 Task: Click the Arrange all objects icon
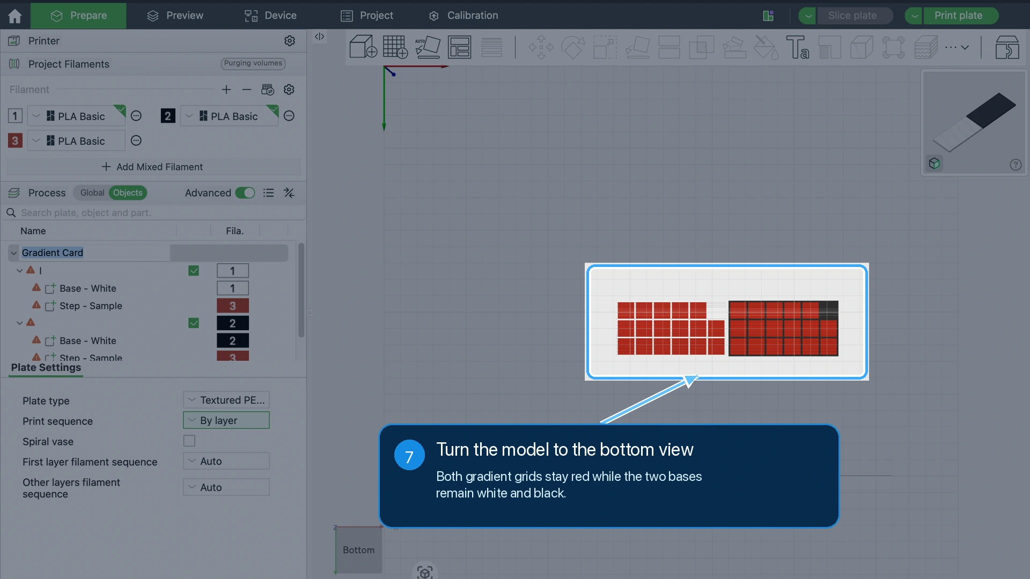click(460, 47)
